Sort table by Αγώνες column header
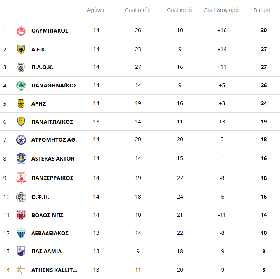 coord(96,10)
